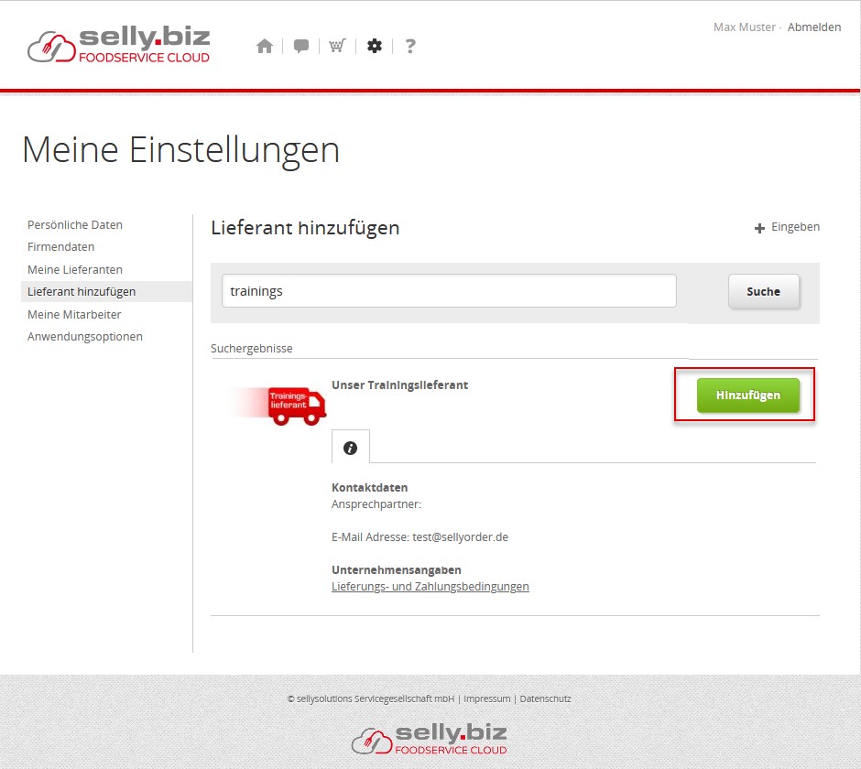861x769 pixels.
Task: Open Persönliche Daten settings
Action: pos(75,225)
